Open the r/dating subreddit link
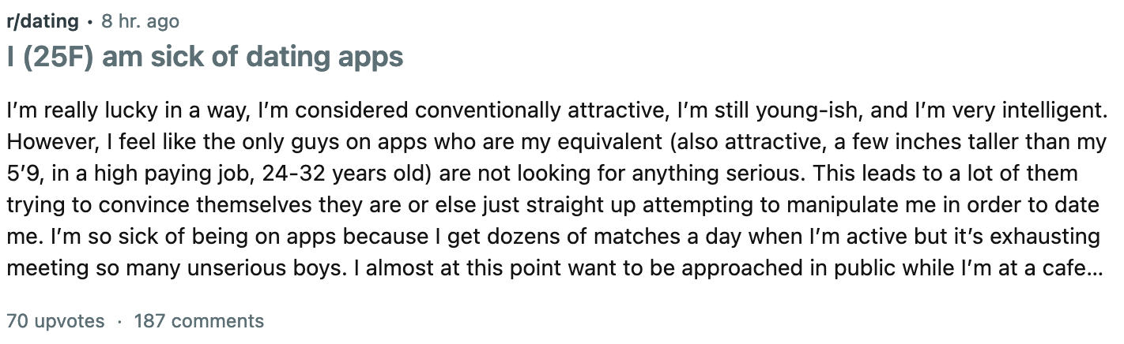 [43, 21]
